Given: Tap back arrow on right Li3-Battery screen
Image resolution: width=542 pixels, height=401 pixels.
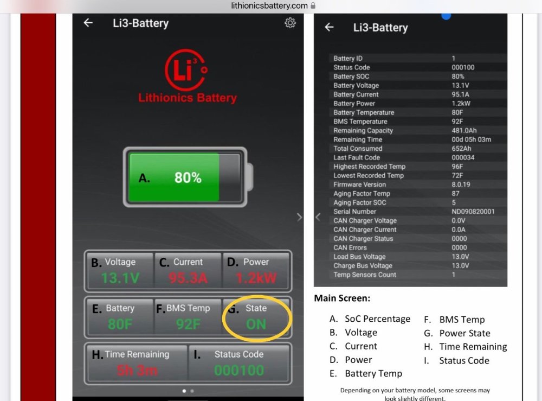Looking at the screenshot, I should (x=329, y=27).
